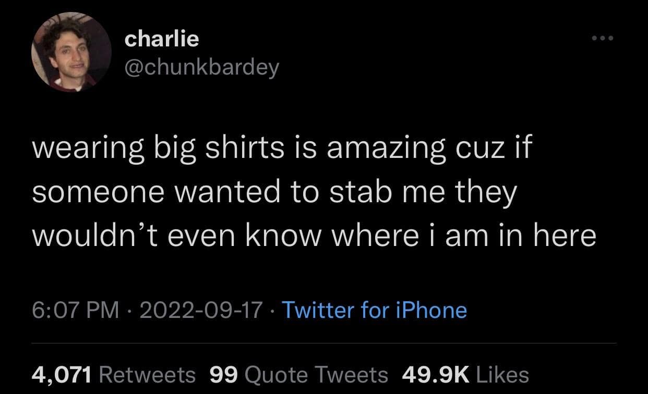Open charlie's profile picture avatar
This screenshot has height=394, width=648.
(x=71, y=53)
